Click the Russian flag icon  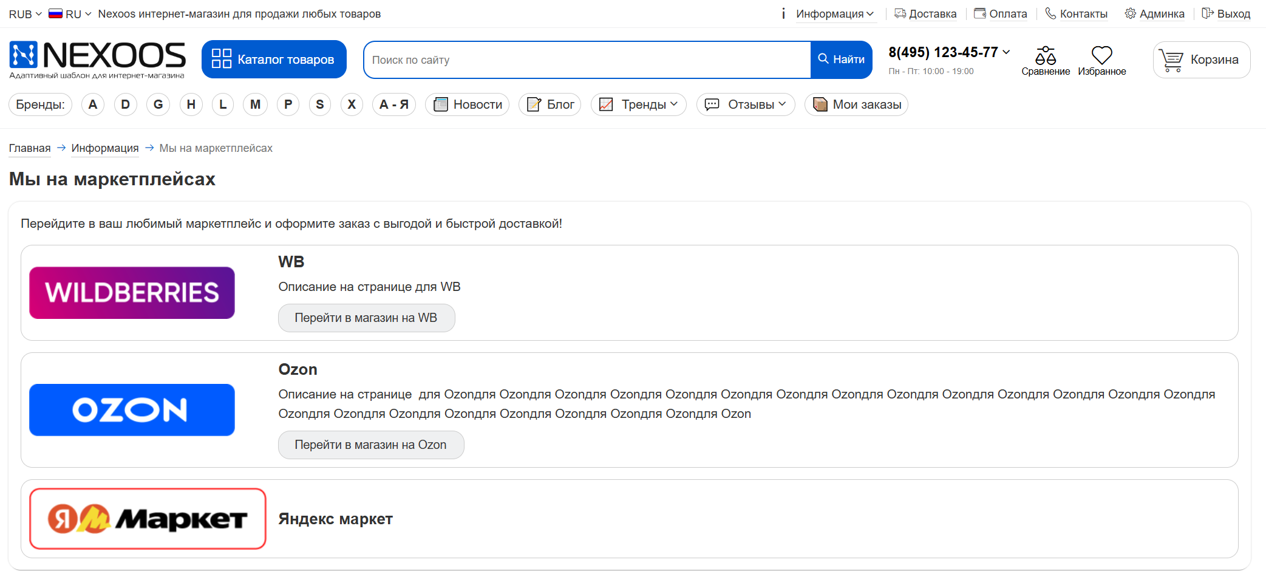click(56, 13)
